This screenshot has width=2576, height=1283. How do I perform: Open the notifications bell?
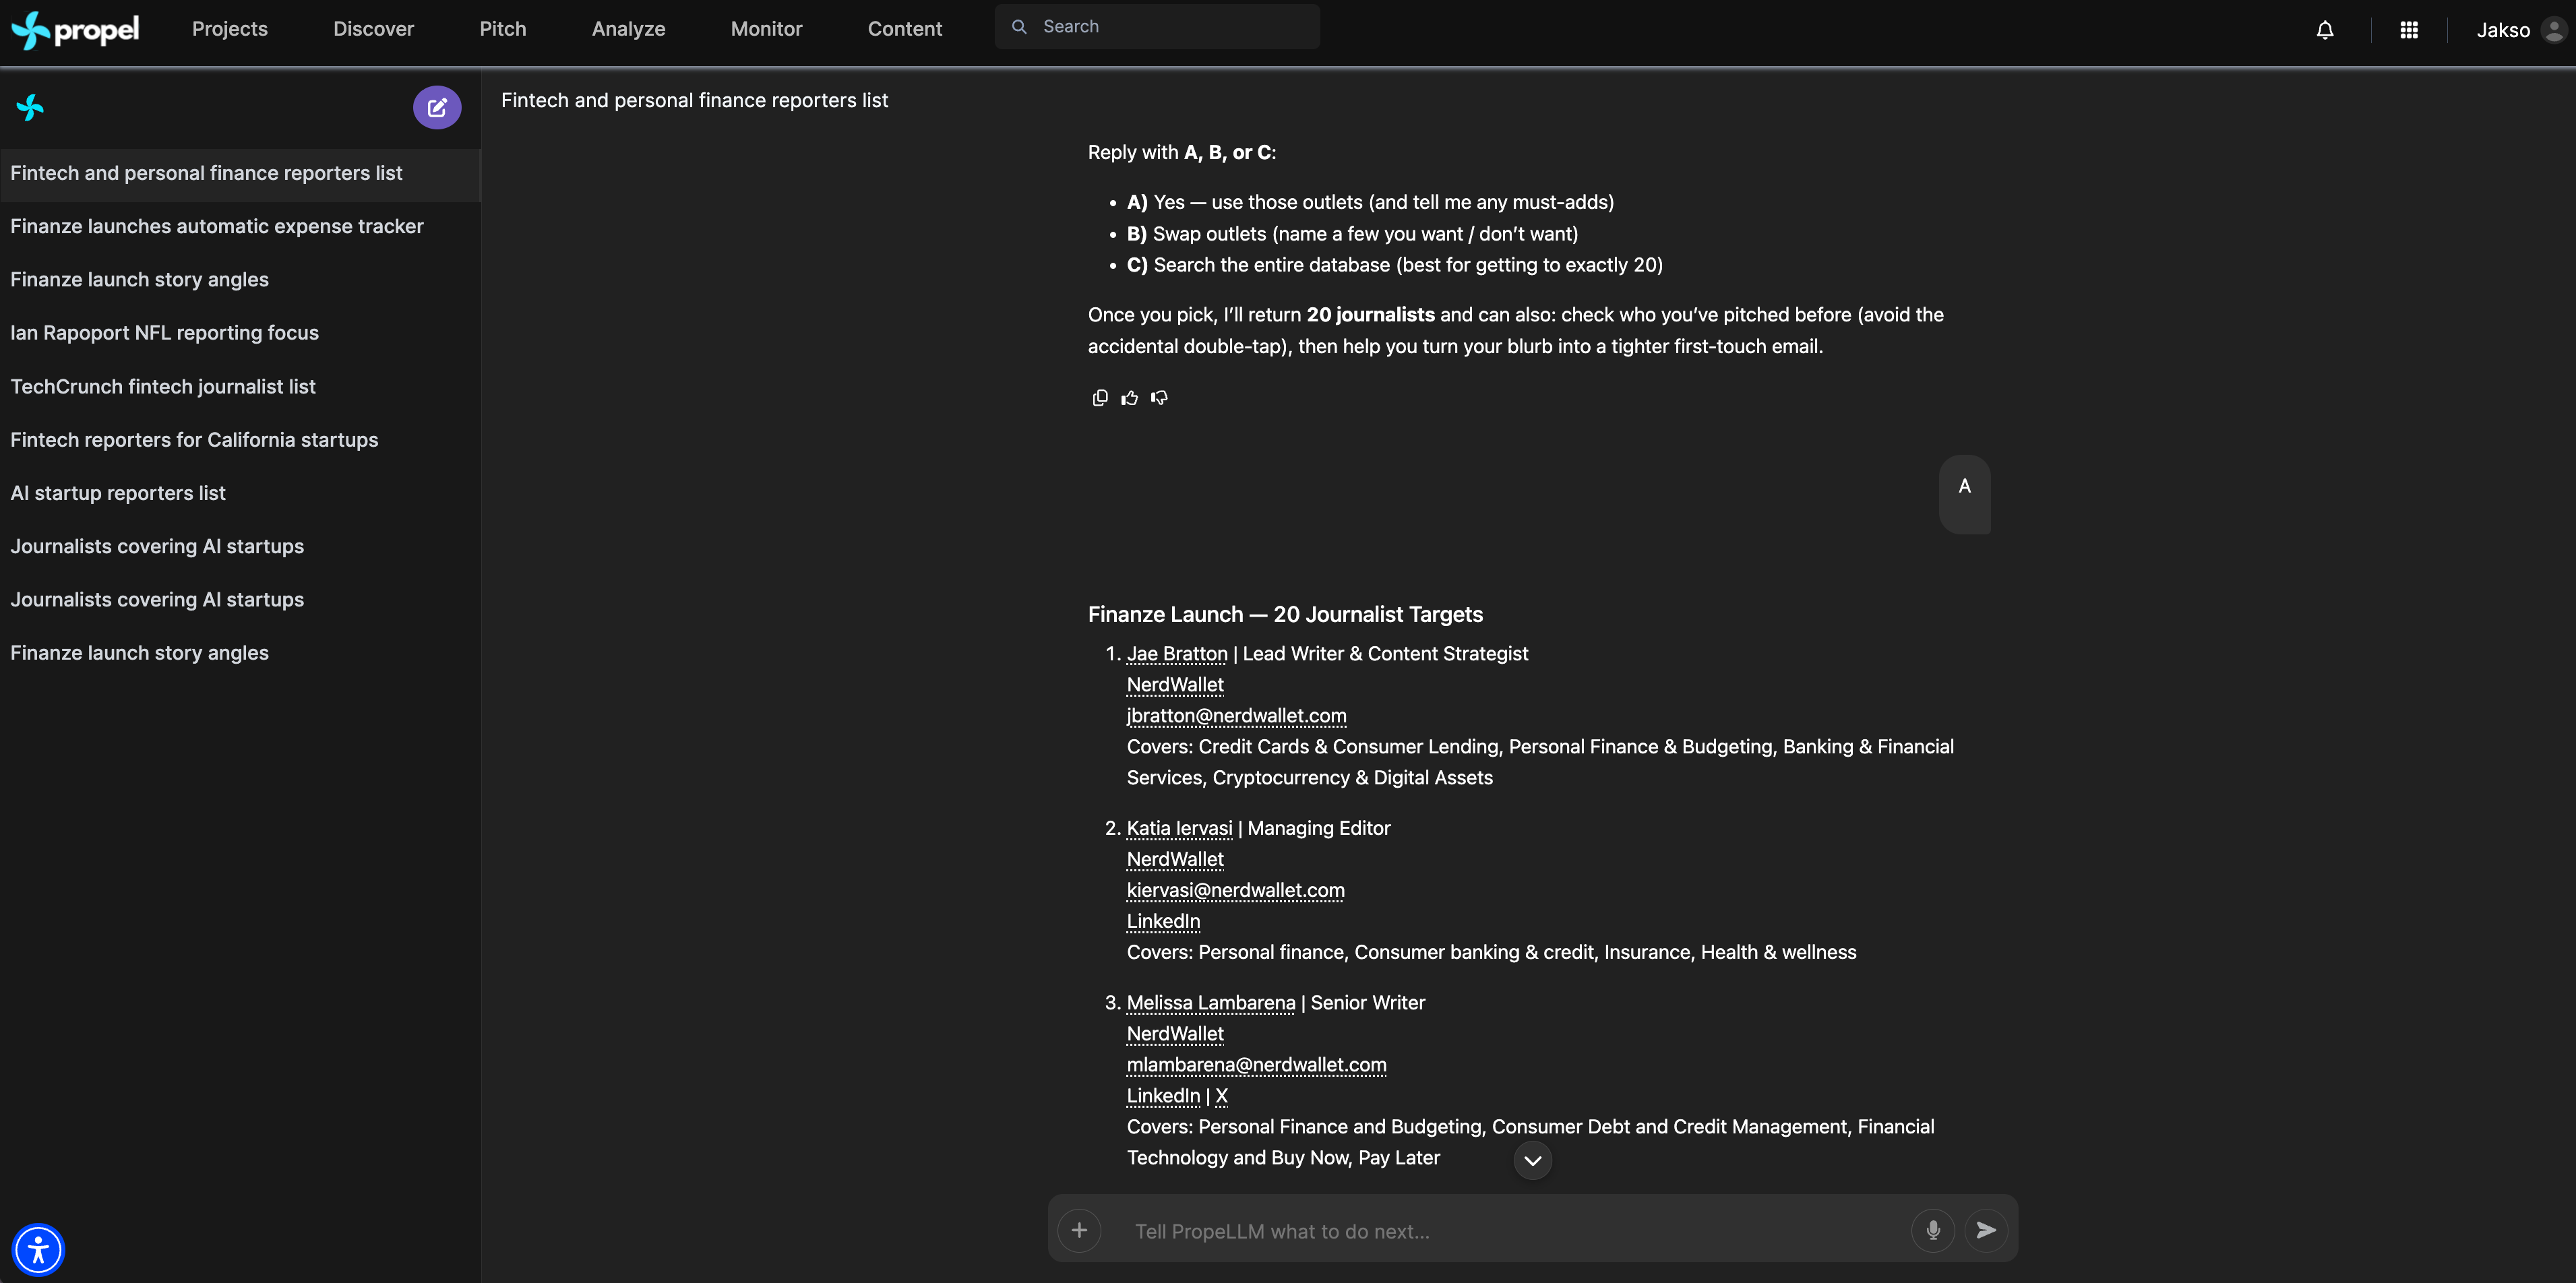point(2325,30)
